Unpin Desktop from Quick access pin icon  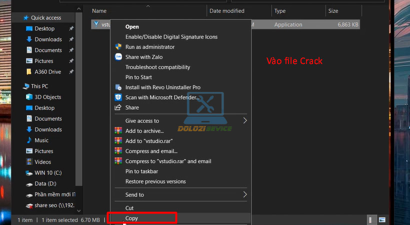(x=71, y=28)
